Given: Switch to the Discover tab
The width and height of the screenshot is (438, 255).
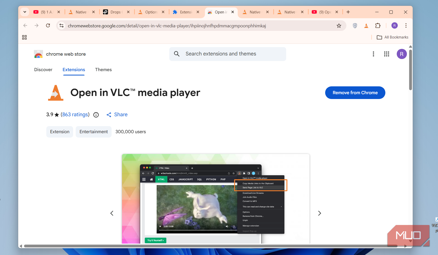Looking at the screenshot, I should pyautogui.click(x=43, y=70).
